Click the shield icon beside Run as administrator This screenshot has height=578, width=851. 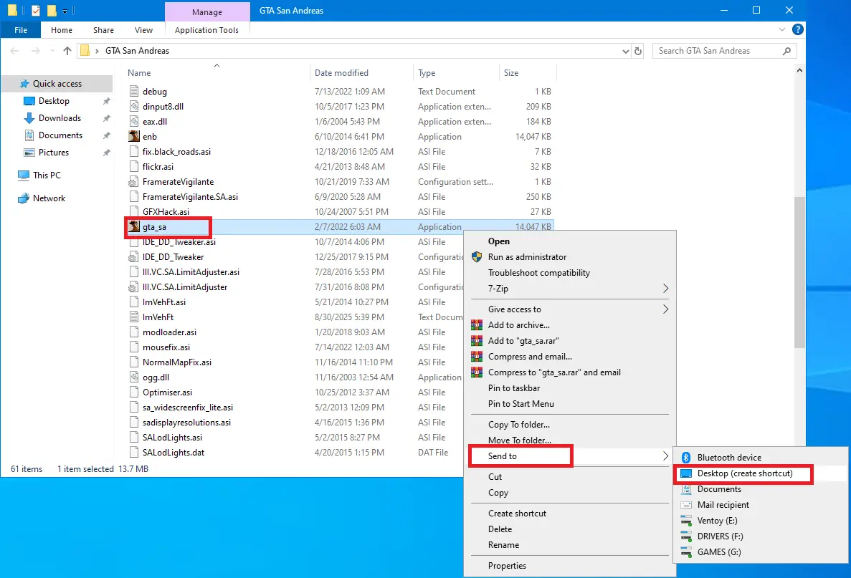(477, 257)
